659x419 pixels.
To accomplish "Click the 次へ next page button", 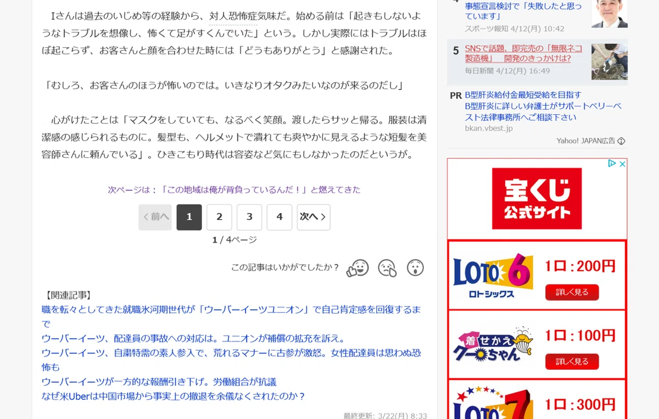I will pyautogui.click(x=314, y=217).
